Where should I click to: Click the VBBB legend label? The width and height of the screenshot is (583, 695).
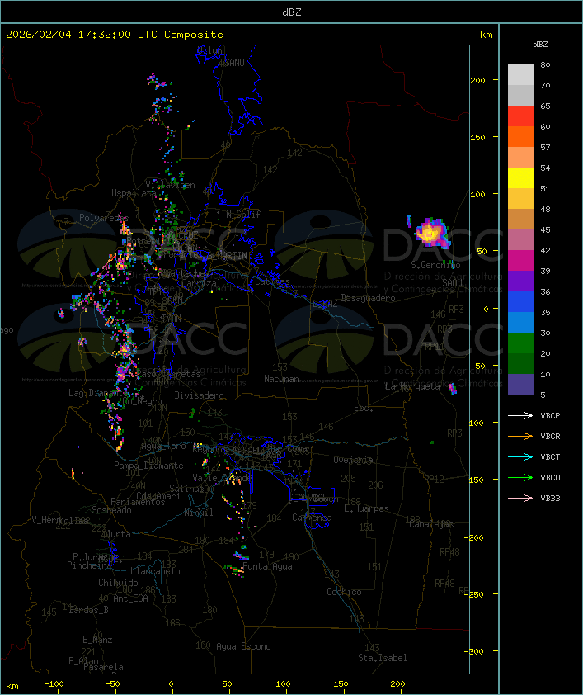[550, 499]
